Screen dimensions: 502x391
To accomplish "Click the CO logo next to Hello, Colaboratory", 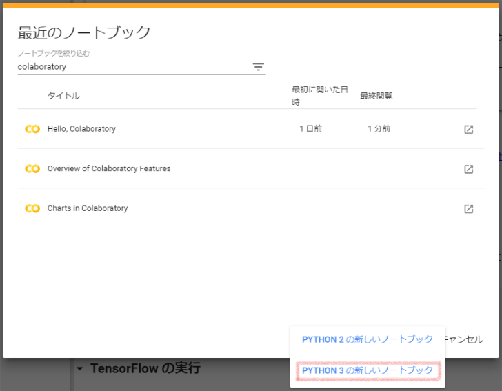I will click(32, 129).
